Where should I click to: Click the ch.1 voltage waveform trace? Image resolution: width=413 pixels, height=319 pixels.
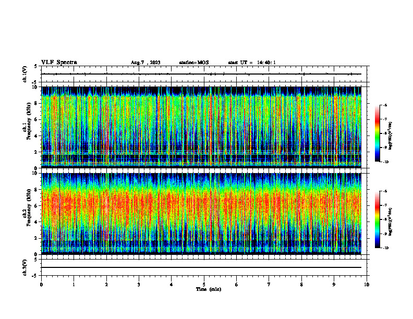[201, 74]
